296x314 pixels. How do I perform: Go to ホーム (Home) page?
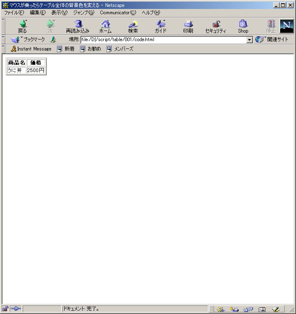106,26
